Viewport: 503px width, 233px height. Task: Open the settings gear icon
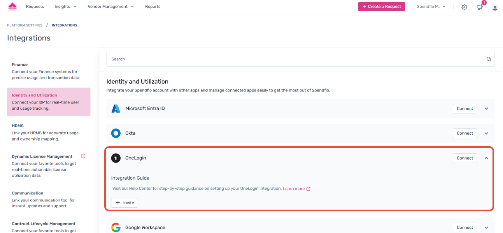pyautogui.click(x=464, y=7)
